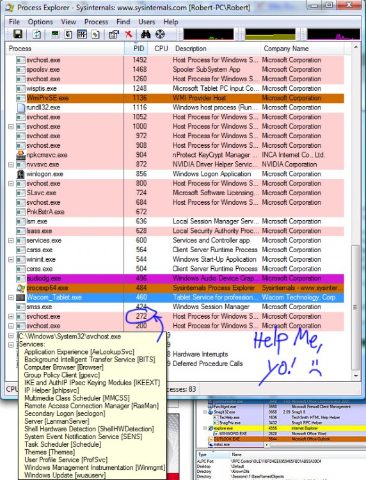Collapse the SnagIt32.exe node in background window
This screenshot has height=480, width=366.
tap(205, 412)
